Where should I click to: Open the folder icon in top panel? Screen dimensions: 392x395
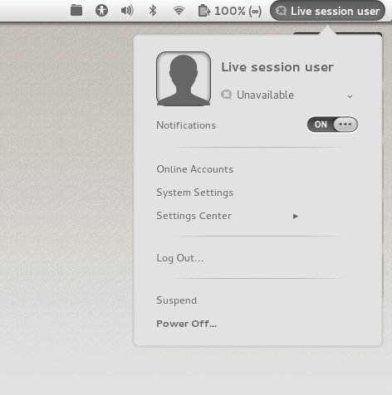(76, 11)
